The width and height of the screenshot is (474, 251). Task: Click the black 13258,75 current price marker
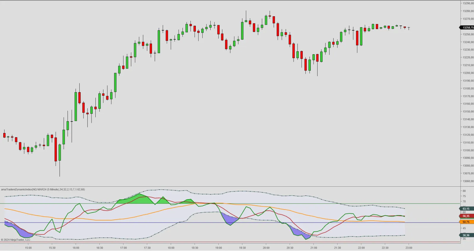tap(467, 28)
